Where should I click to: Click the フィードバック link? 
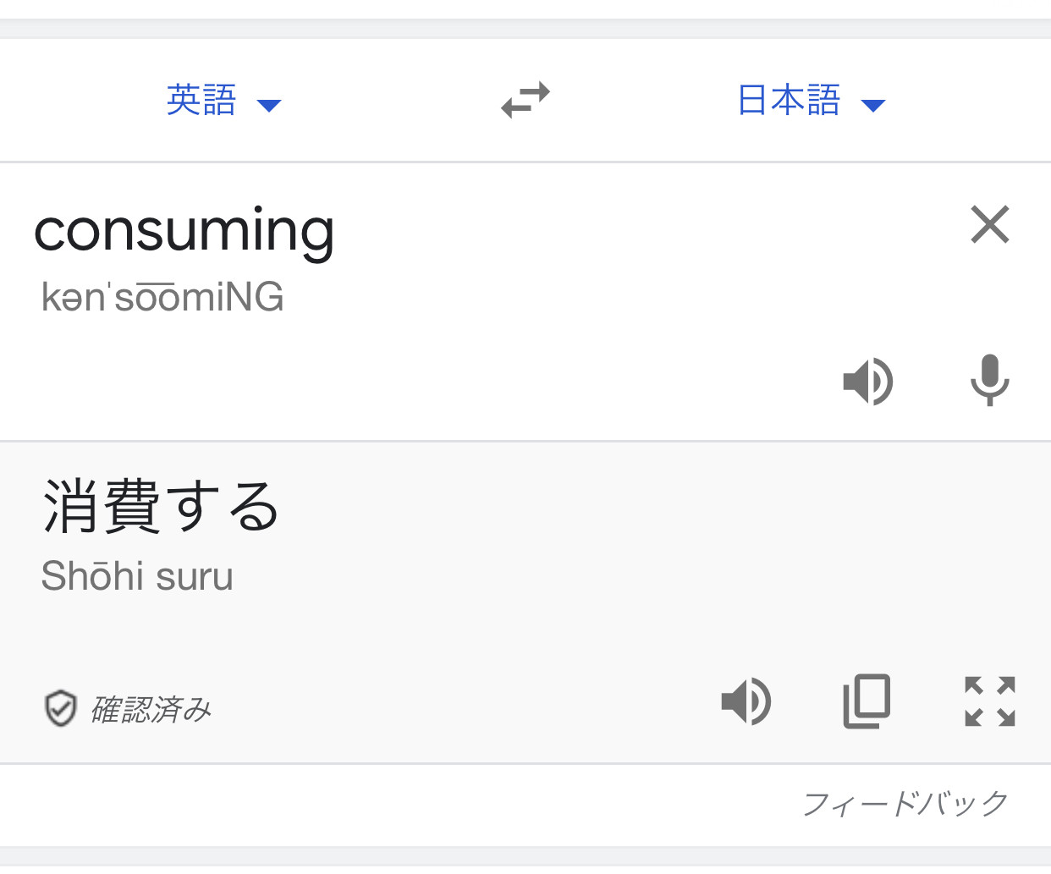905,803
